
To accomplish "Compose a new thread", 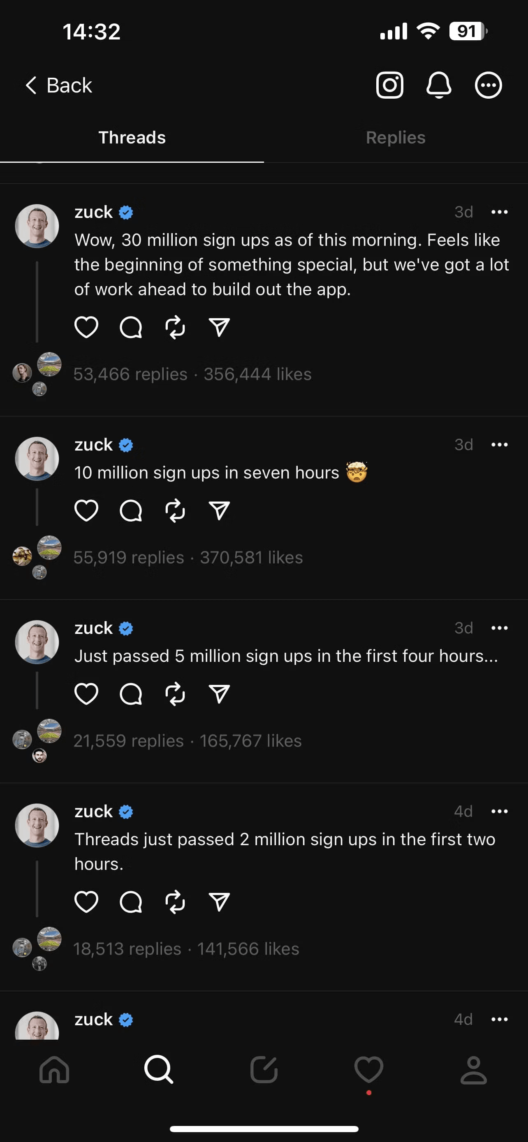I will [264, 1070].
